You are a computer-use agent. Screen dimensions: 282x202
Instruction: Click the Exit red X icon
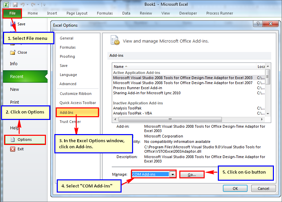[x=13, y=149]
